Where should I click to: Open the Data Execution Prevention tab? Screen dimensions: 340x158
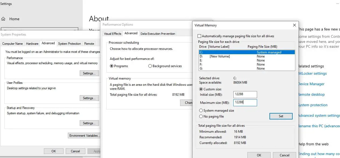158,34
